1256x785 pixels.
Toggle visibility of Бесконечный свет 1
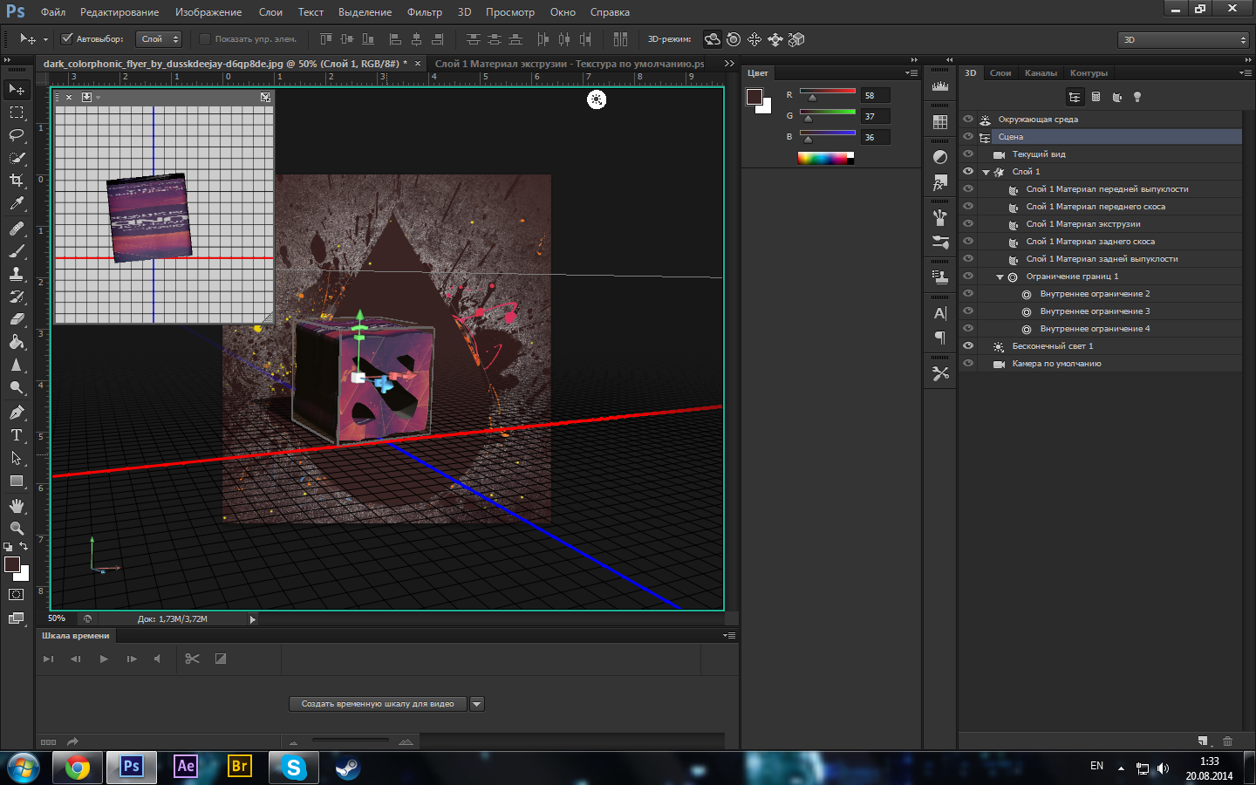pyautogui.click(x=968, y=345)
